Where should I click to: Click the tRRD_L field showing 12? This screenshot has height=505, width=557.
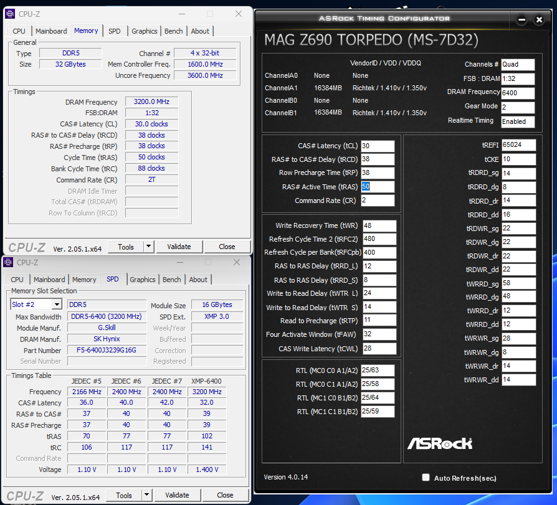pos(379,266)
